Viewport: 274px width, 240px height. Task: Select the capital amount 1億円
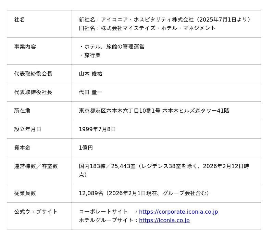(x=86, y=148)
